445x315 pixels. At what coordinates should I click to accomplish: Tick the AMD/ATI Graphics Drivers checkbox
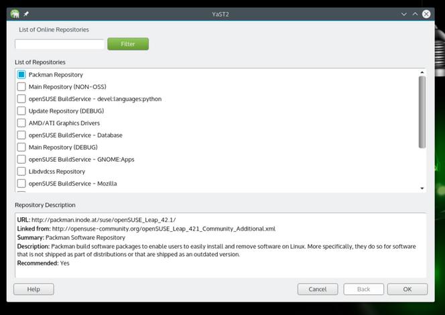21,123
